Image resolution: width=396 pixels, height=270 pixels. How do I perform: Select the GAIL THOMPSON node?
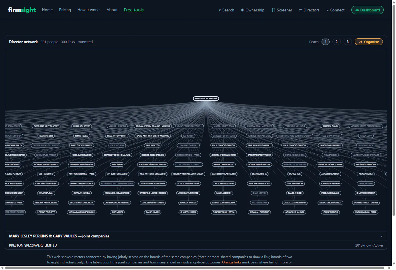(x=295, y=183)
